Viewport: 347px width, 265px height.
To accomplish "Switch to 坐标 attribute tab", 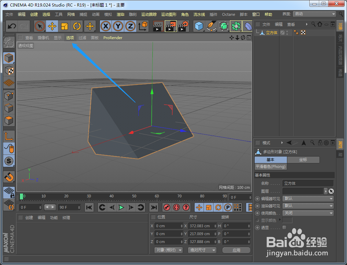I will pyautogui.click(x=303, y=160).
